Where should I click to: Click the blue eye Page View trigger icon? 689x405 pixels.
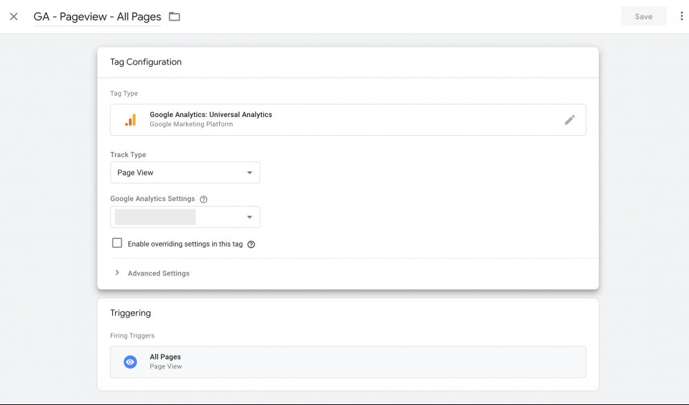[x=130, y=362]
